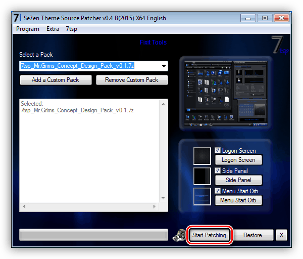This screenshot has height=259, width=303.
Task: Click the log box scroll right arrow
Action: [x=155, y=206]
